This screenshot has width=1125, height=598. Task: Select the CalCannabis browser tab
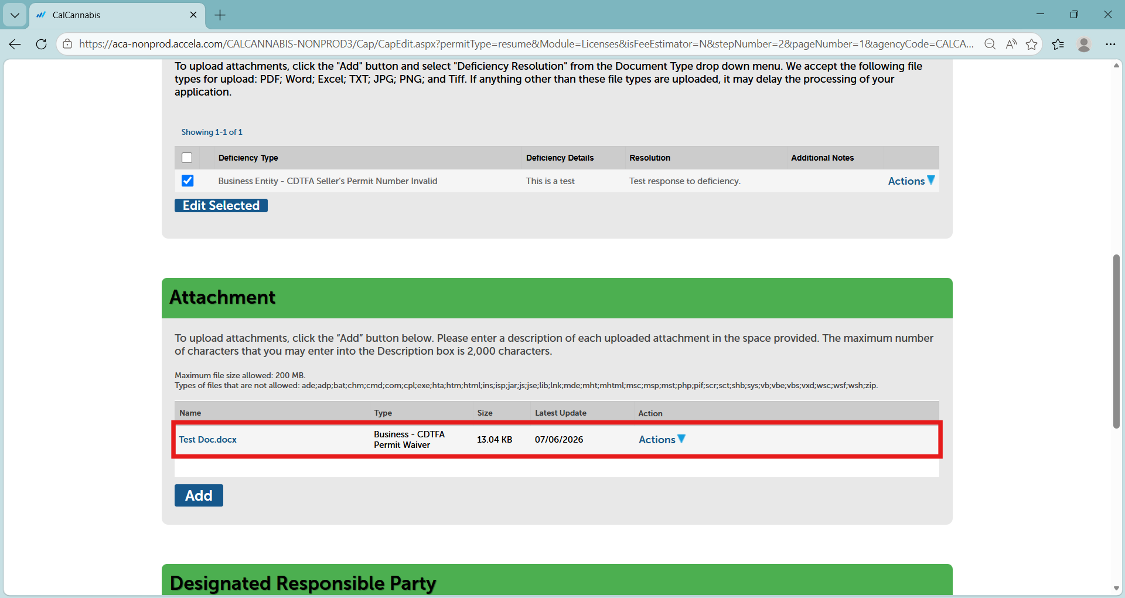click(x=117, y=15)
